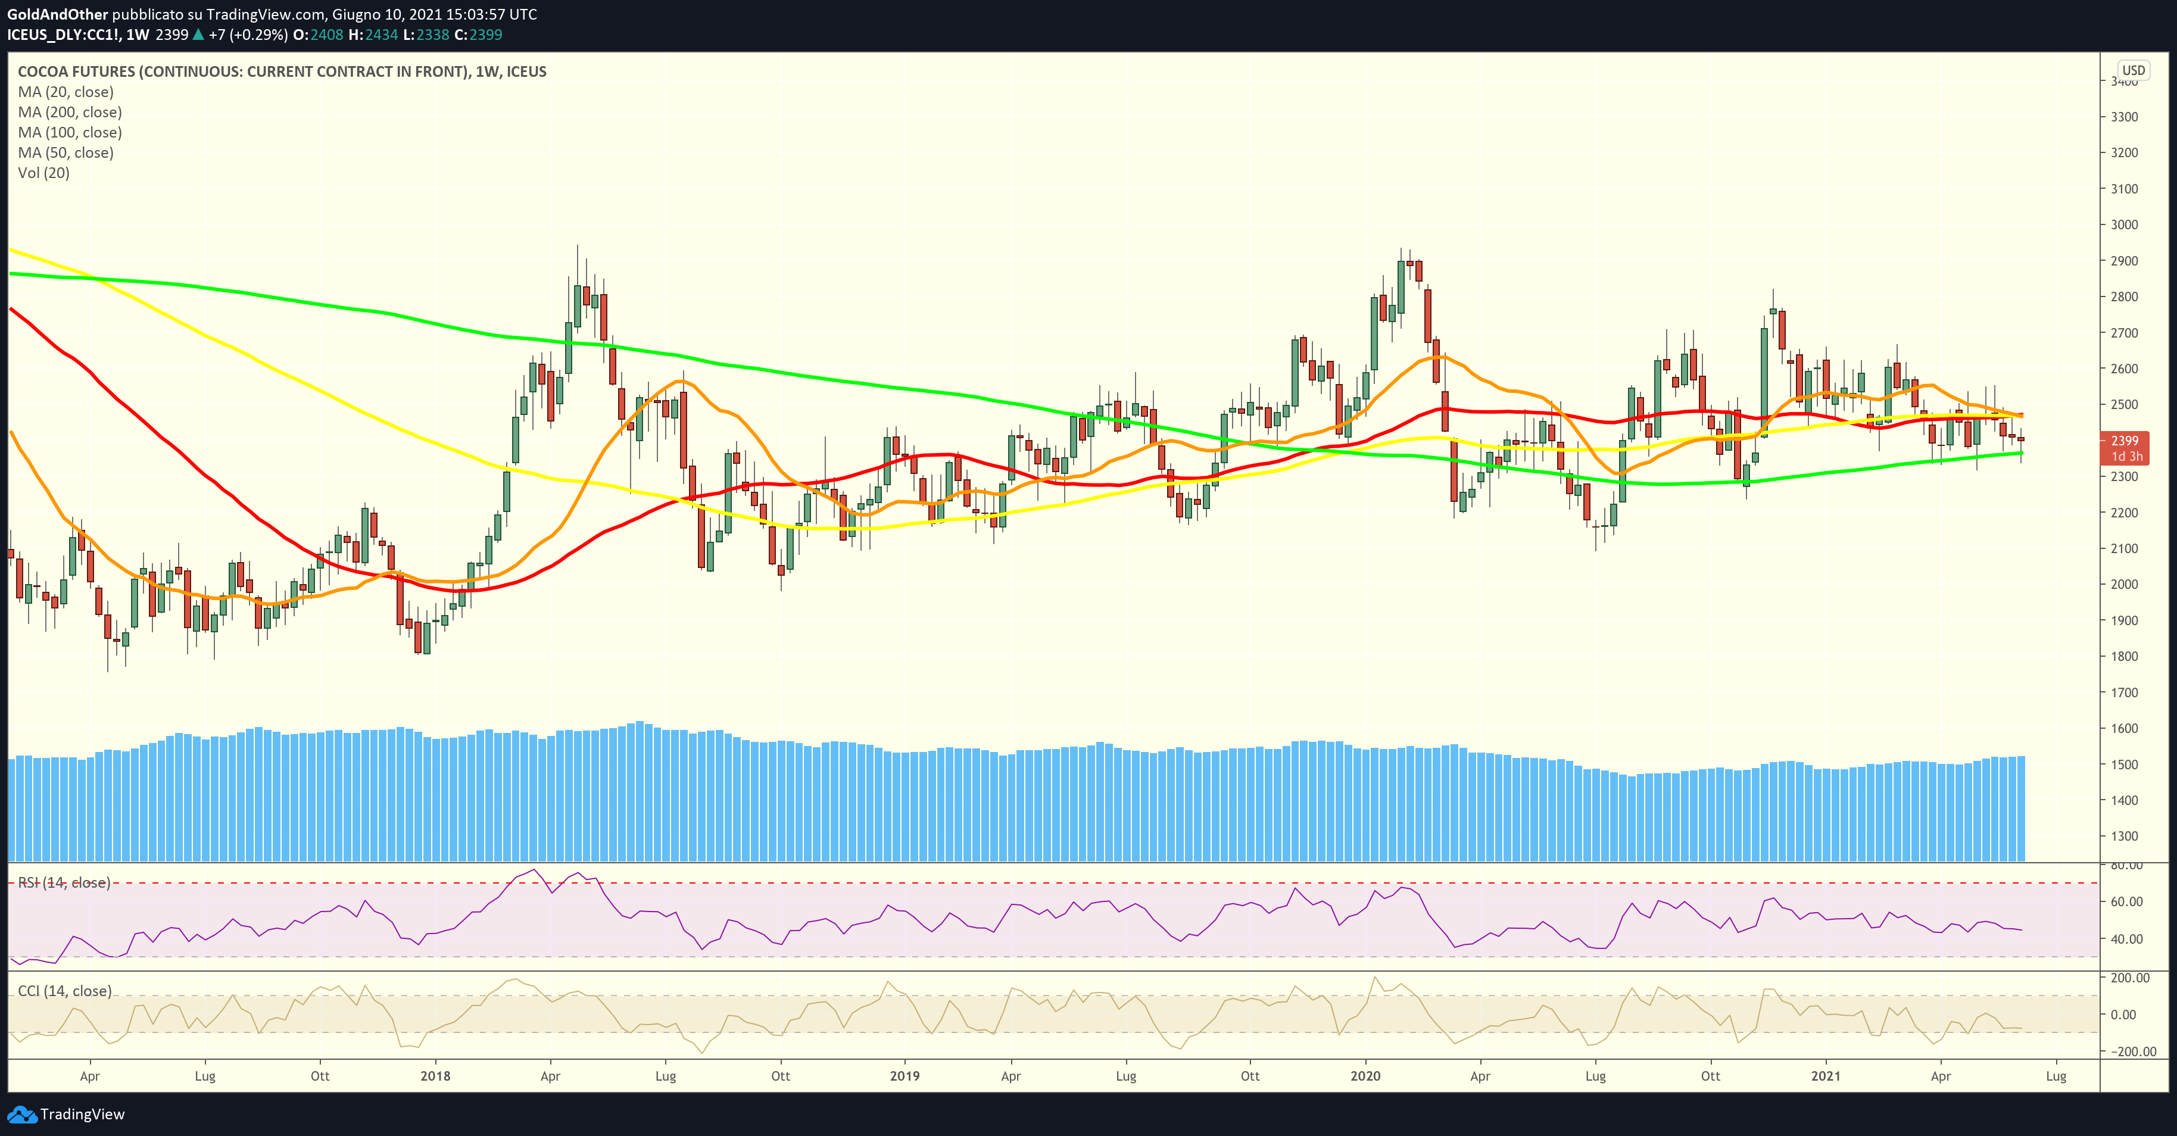Select the MA (100, close) indicator label
The image size is (2177, 1136).
(x=70, y=133)
